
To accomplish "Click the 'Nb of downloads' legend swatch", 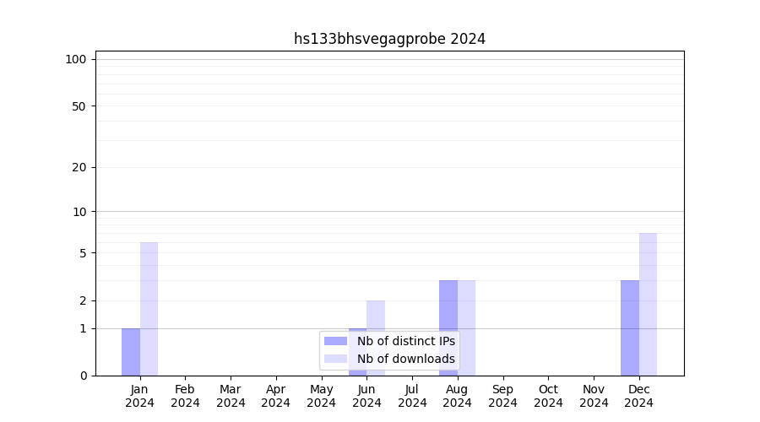I will [x=336, y=359].
